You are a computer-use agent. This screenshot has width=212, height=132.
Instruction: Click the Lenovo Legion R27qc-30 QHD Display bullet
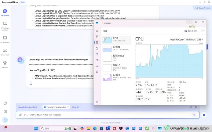pyautogui.click(x=77, y=11)
